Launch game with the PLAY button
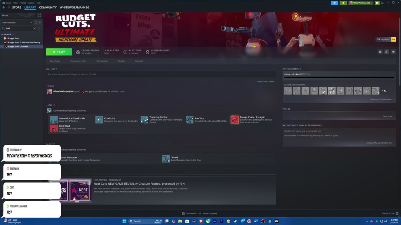The height and width of the screenshot is (225, 401). [59, 52]
